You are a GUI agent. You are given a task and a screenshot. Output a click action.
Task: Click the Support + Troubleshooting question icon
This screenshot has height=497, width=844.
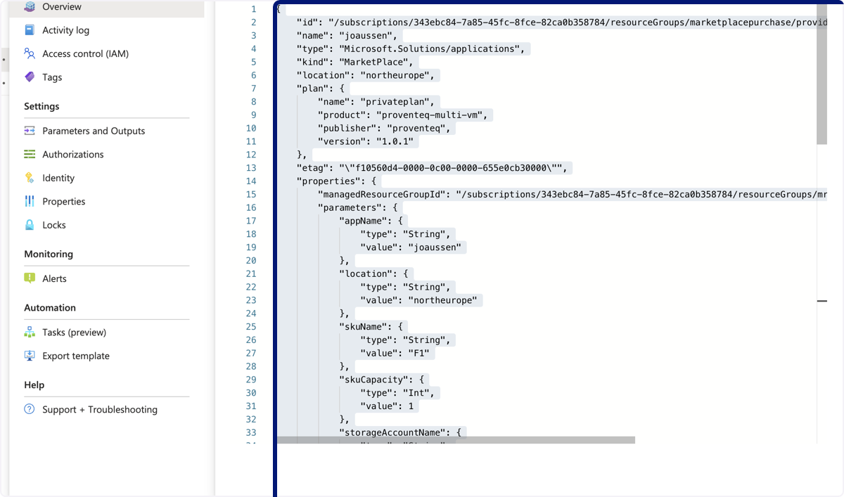[x=30, y=409]
